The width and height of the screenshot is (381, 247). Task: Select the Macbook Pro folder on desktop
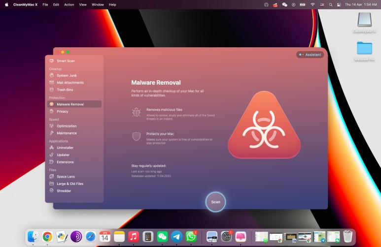click(x=364, y=51)
